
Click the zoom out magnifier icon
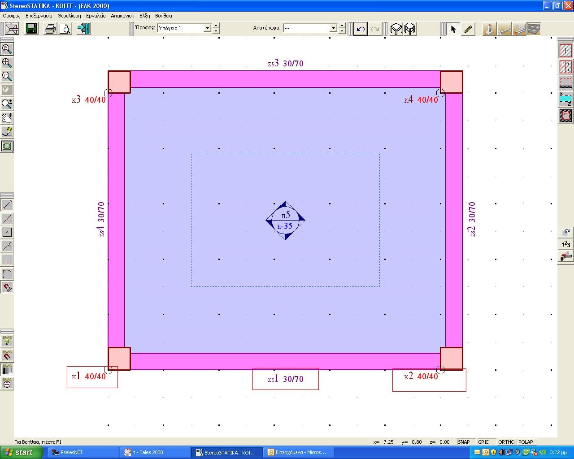click(x=7, y=76)
